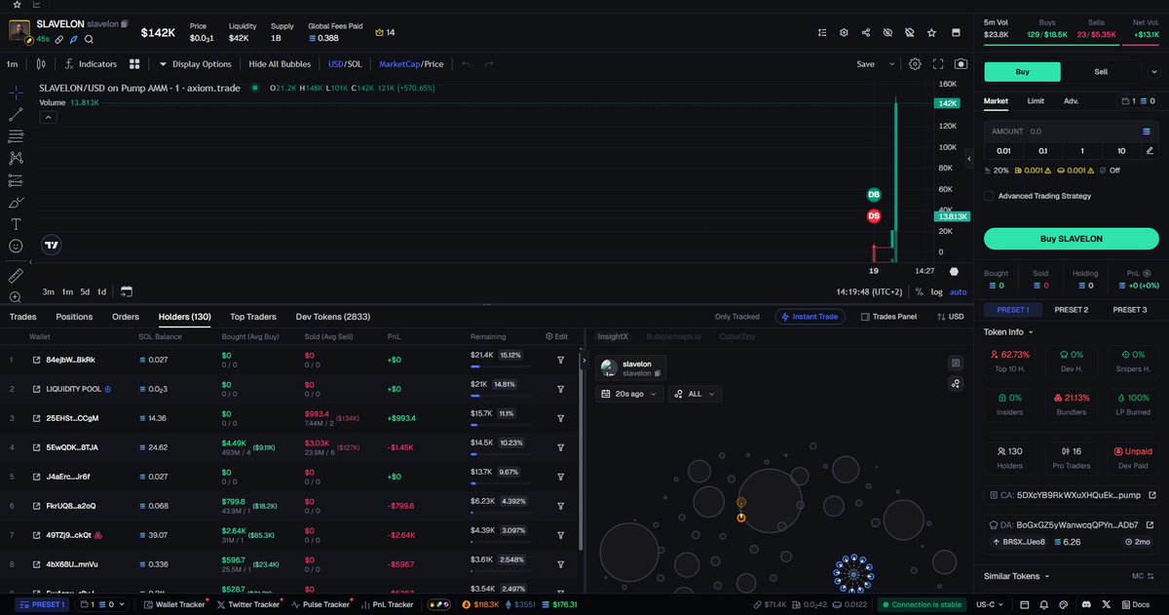Viewport: 1169px width, 615px height.
Task: Click Hide All Bubbles
Action: [x=280, y=64]
